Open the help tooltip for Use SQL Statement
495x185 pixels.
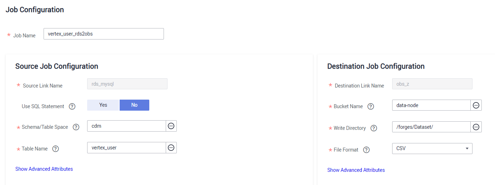(72, 106)
